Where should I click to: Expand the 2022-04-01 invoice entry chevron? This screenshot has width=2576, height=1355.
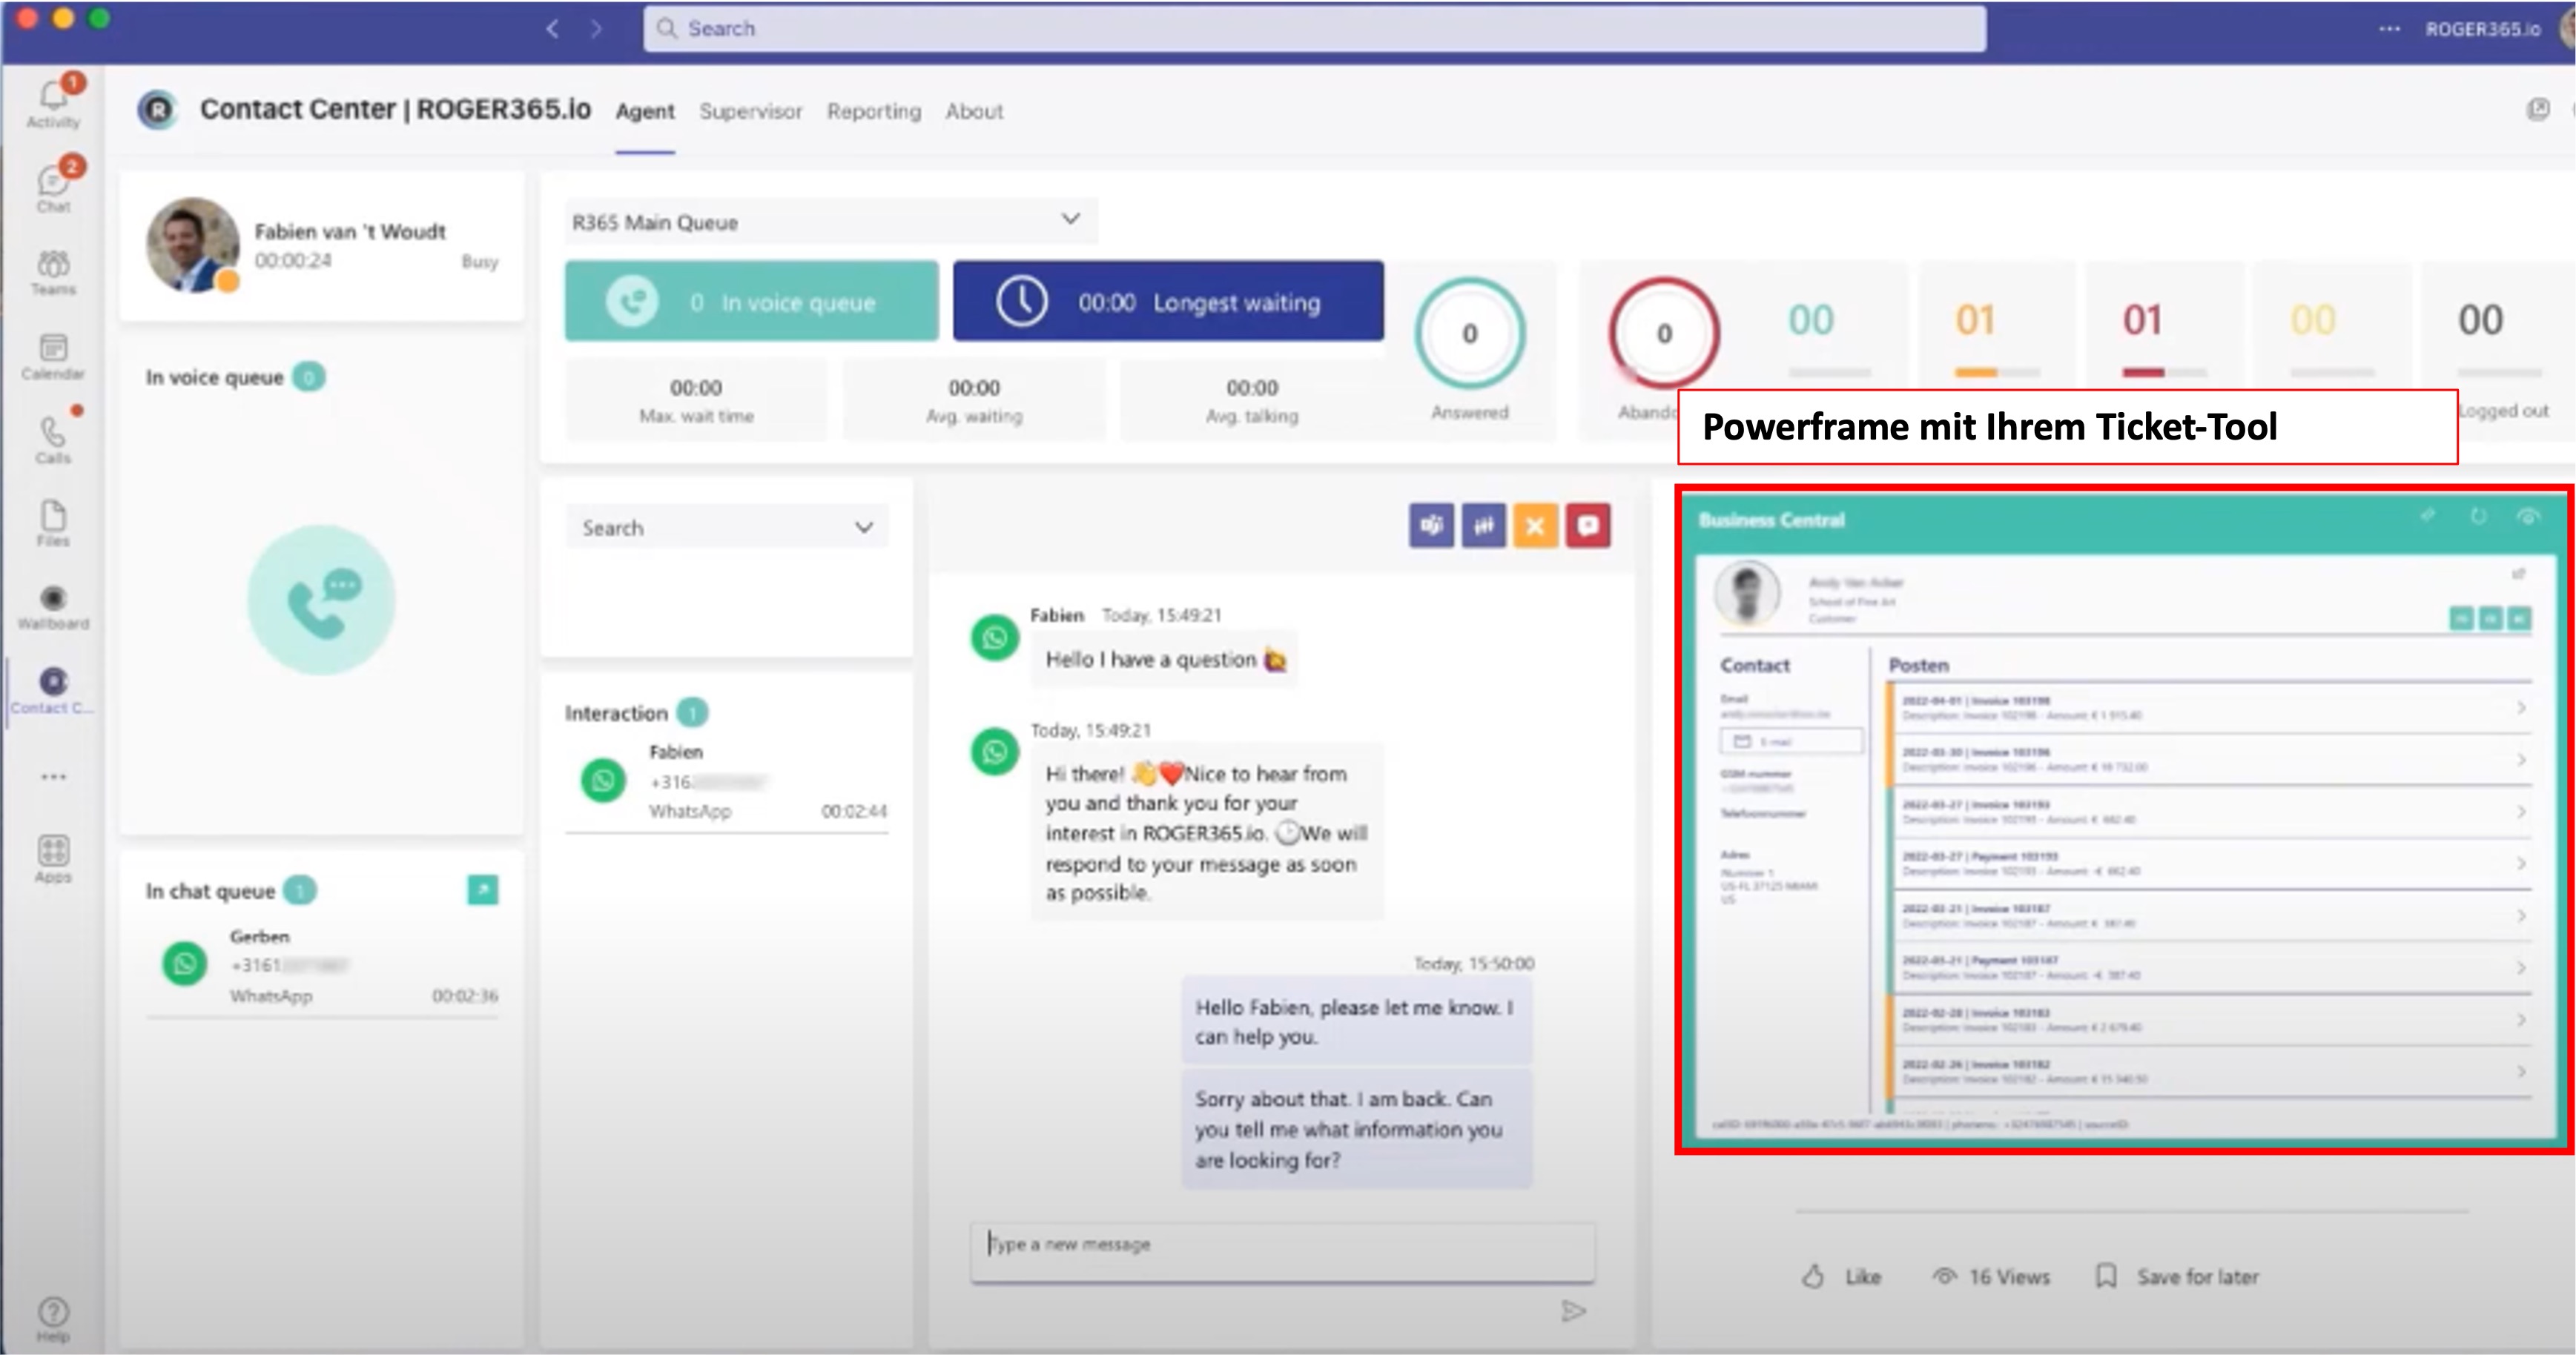2521,707
